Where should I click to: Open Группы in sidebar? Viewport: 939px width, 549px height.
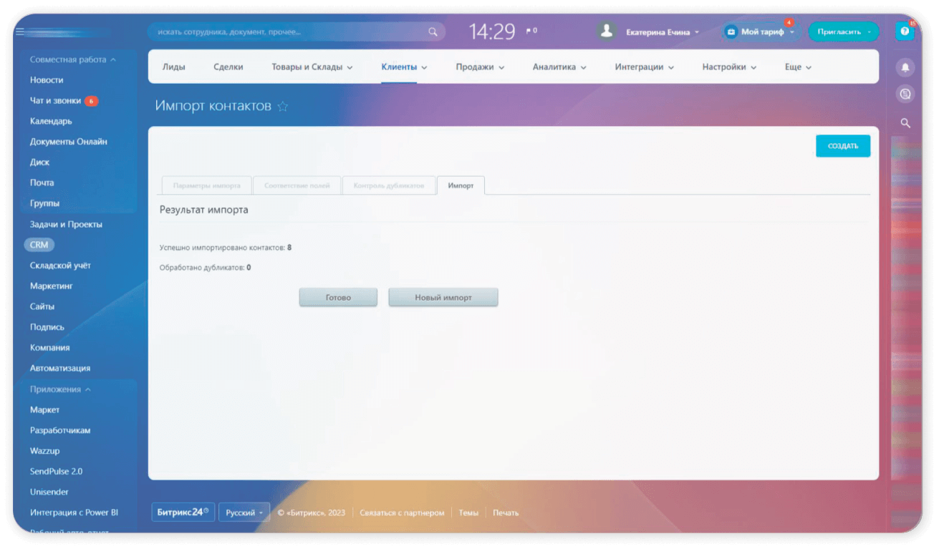44,203
